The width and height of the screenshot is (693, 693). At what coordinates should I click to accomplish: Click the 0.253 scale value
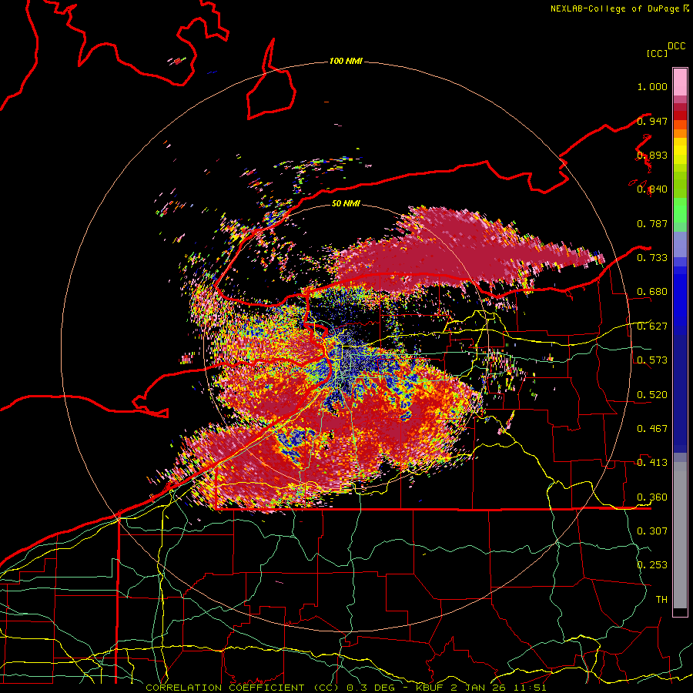point(652,565)
